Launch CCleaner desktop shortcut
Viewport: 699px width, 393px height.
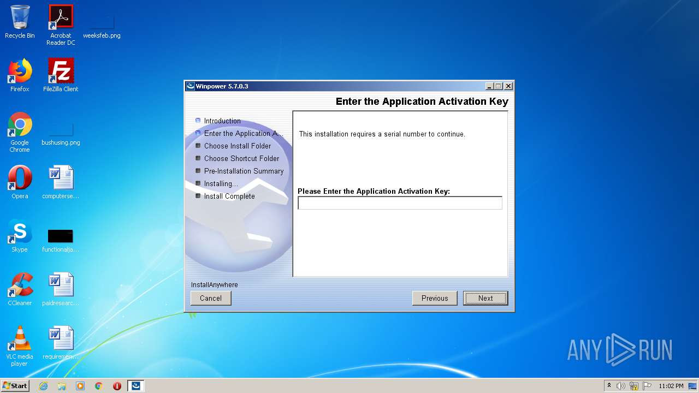click(20, 289)
